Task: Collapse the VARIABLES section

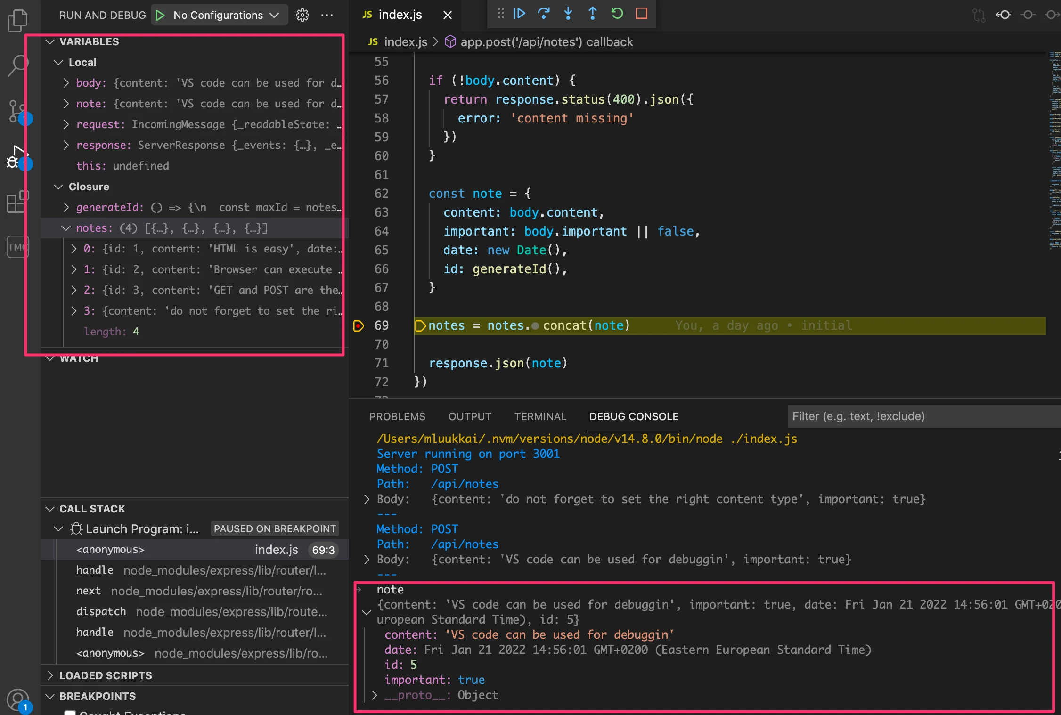Action: pyautogui.click(x=50, y=41)
